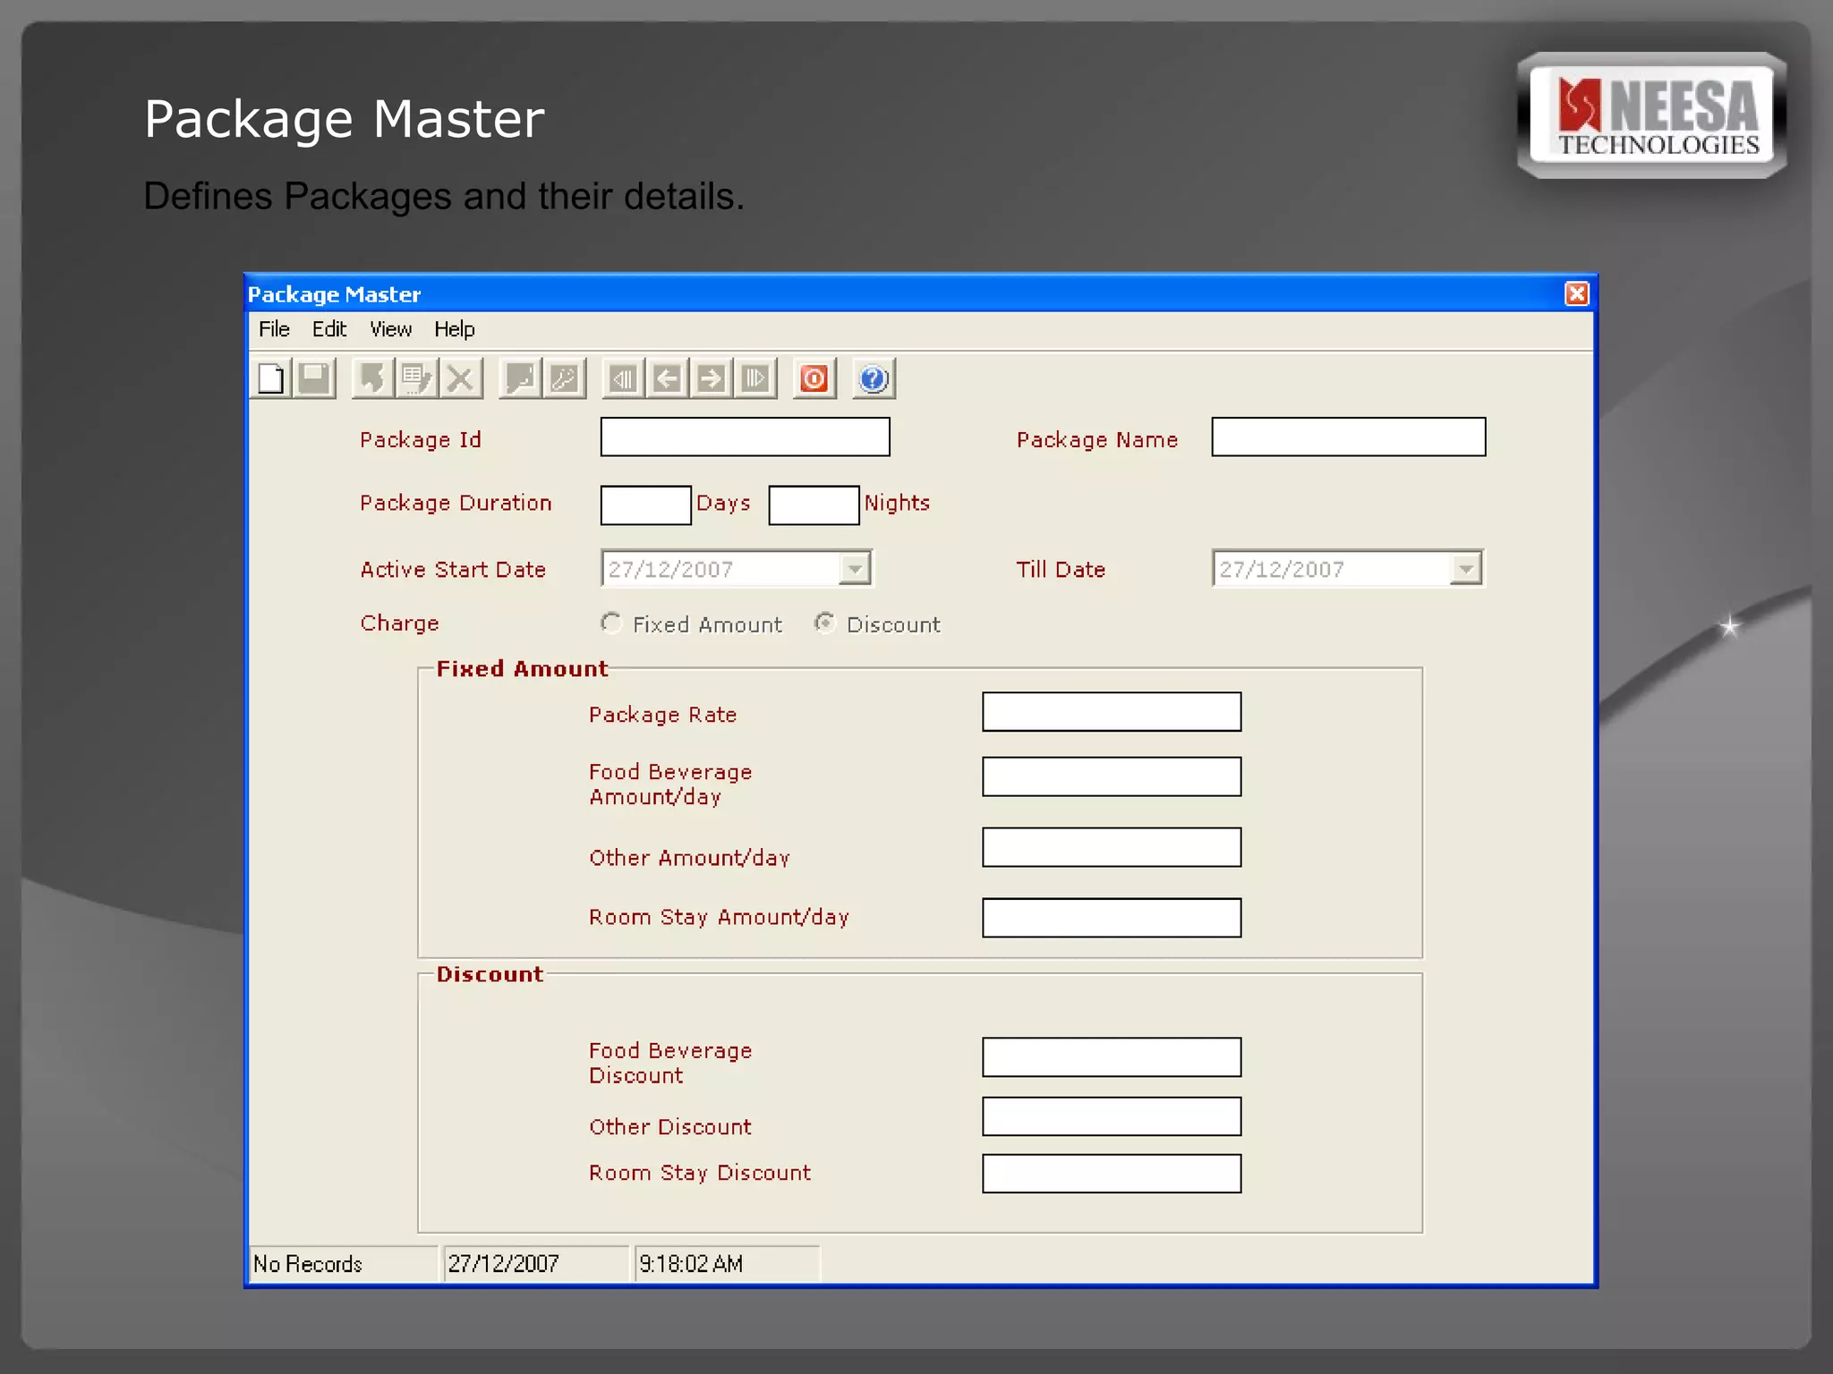Click the 'No Records' status bar entry
Image resolution: width=1833 pixels, height=1374 pixels.
coord(344,1264)
